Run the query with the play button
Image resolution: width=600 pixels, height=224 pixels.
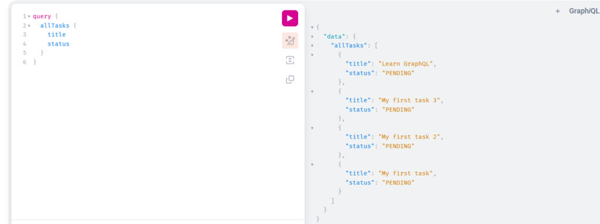[289, 18]
